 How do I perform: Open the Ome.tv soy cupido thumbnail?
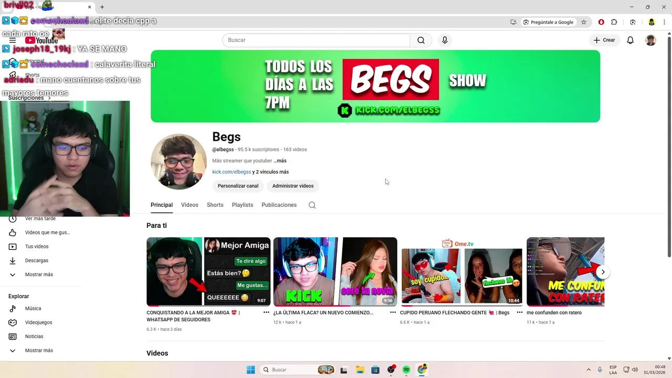[462, 272]
